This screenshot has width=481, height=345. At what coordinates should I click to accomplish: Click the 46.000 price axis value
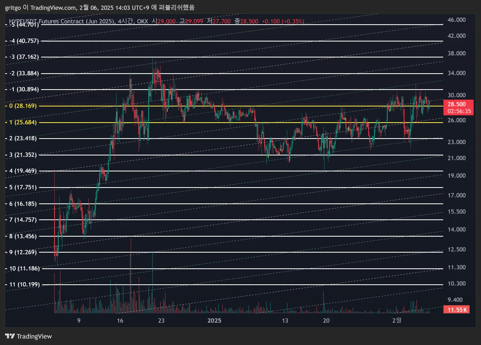pos(456,20)
